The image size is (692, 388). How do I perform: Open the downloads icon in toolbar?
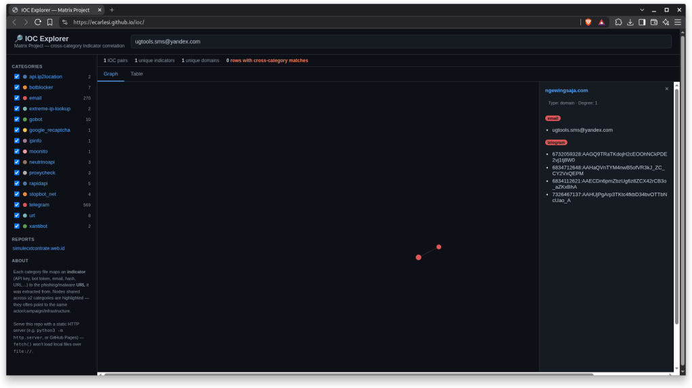click(x=630, y=22)
